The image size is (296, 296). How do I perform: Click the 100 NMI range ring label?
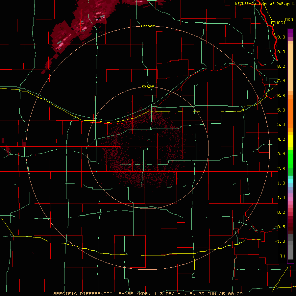pyautogui.click(x=148, y=26)
